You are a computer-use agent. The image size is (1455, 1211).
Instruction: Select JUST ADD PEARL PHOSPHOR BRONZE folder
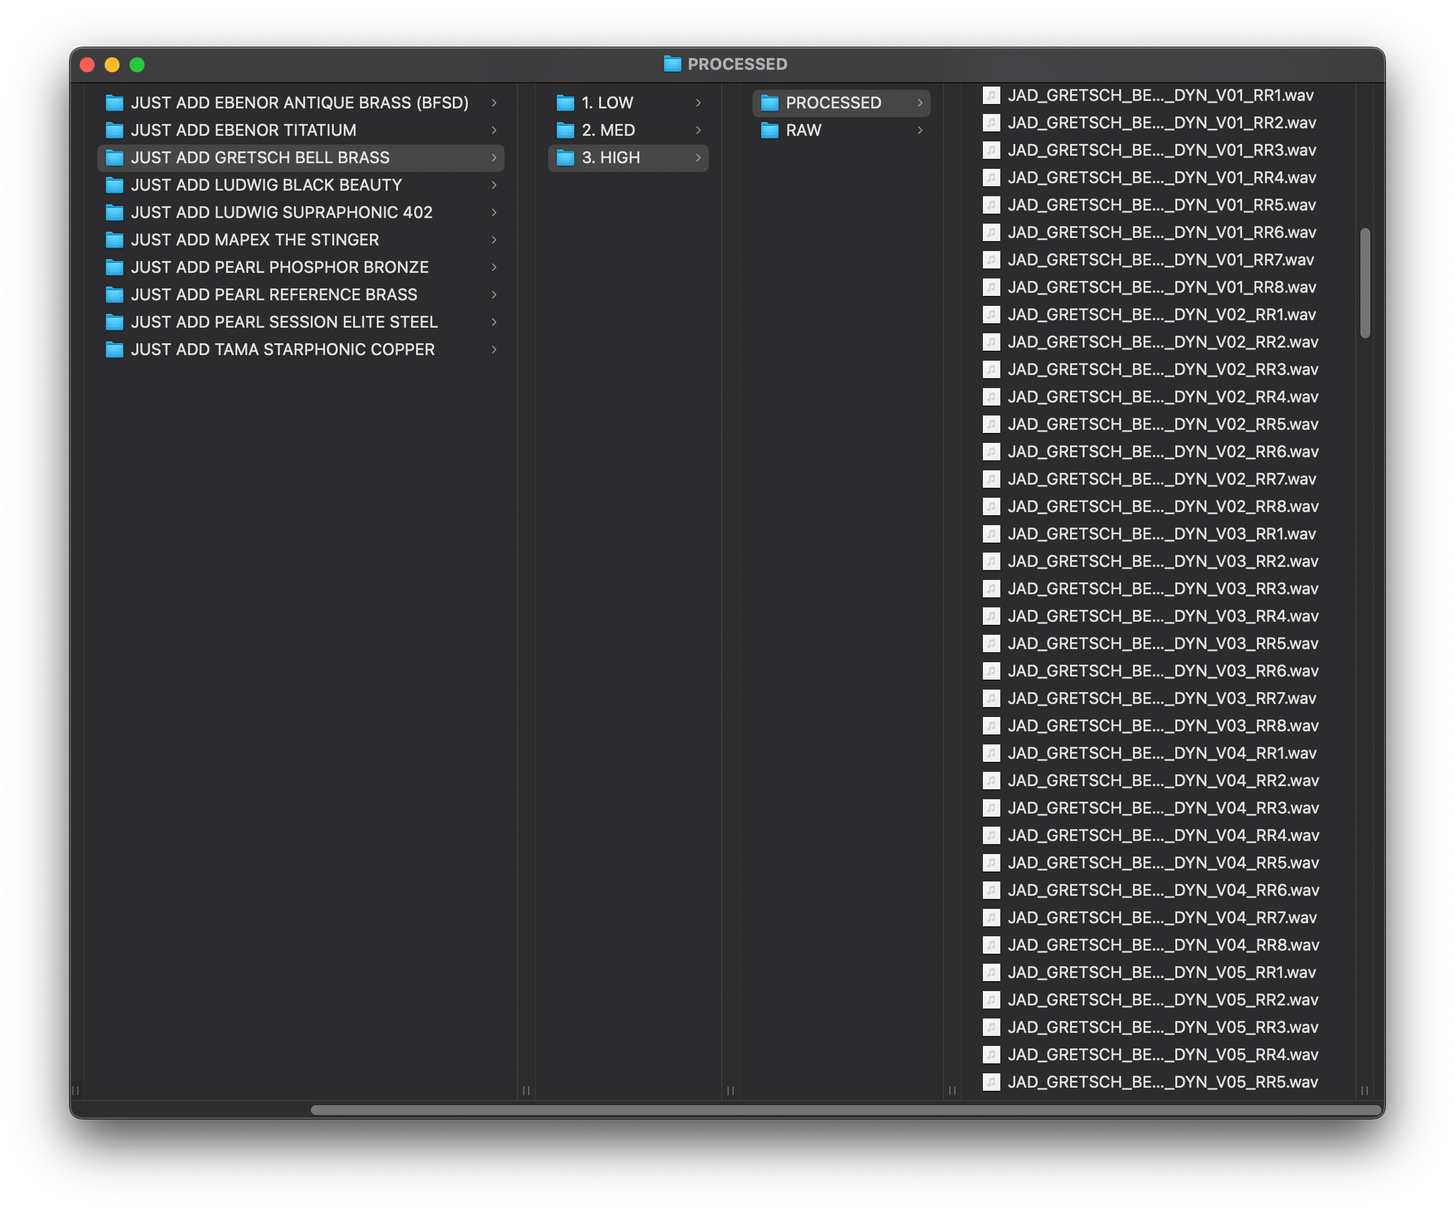point(279,267)
